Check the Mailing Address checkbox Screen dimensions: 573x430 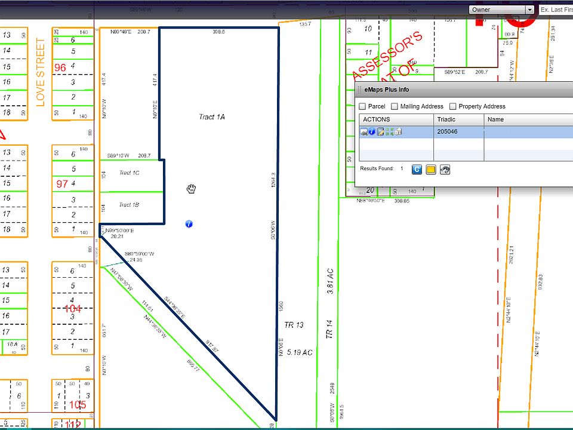[x=395, y=106]
